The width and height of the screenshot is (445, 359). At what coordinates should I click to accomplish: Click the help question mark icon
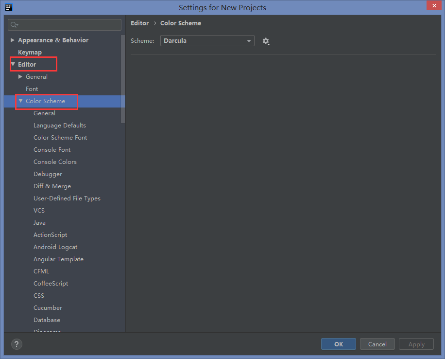click(16, 344)
